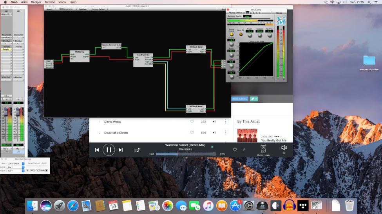The width and height of the screenshot is (382, 214).
Task: Click the ROCK & ROLL genre tag
Action: coord(239,99)
